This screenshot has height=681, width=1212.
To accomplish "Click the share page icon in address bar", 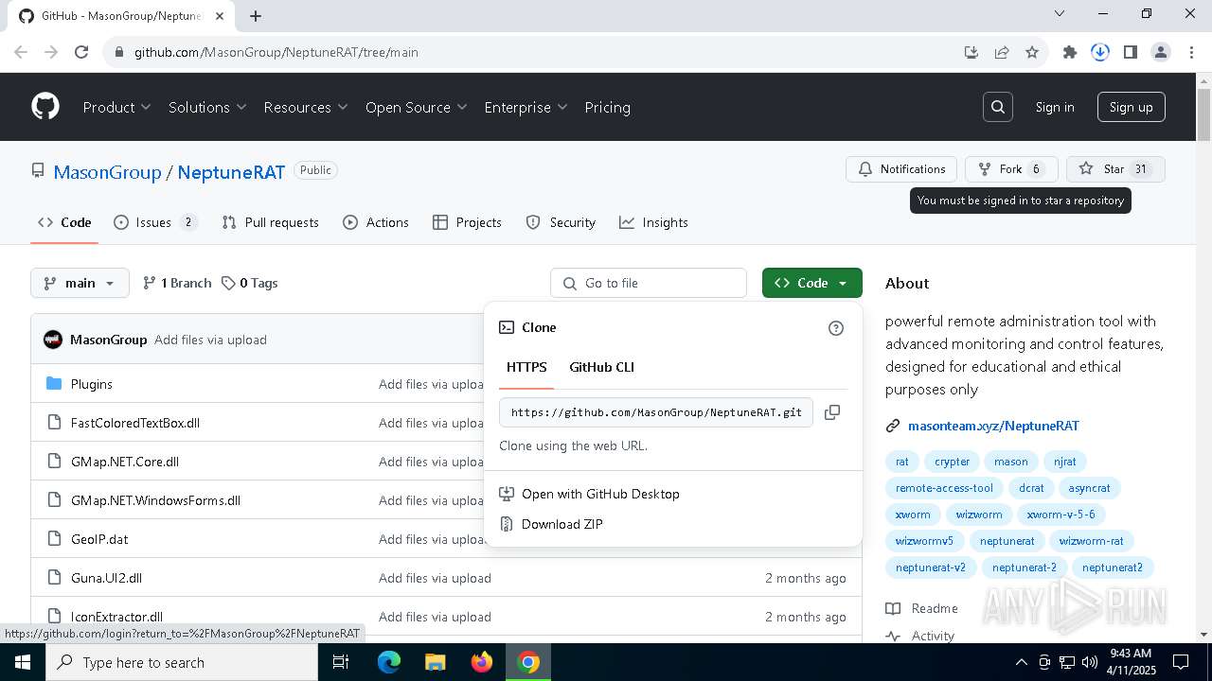I will (1002, 52).
